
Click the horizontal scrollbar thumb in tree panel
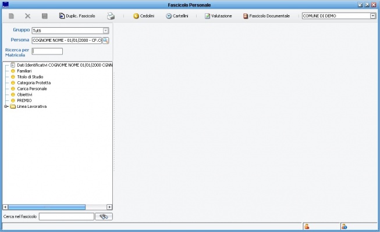47,207
